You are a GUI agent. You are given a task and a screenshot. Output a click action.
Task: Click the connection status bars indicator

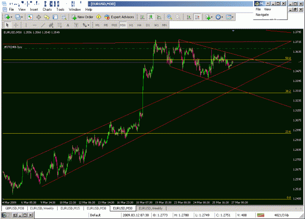pos(261,215)
